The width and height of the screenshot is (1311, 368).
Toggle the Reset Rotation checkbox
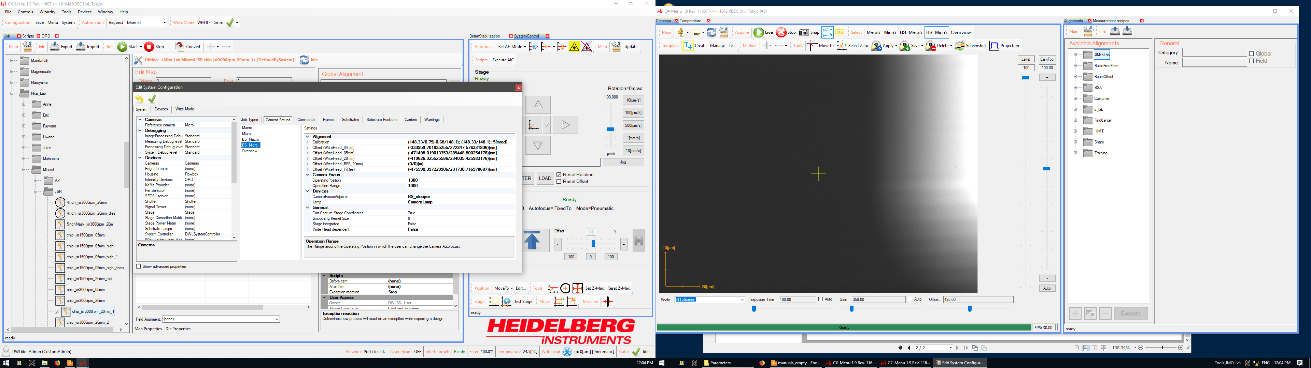pos(559,174)
